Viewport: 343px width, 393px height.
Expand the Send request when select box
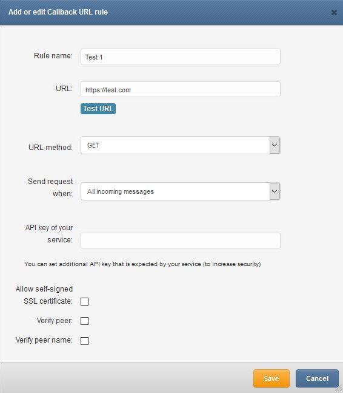pos(180,191)
